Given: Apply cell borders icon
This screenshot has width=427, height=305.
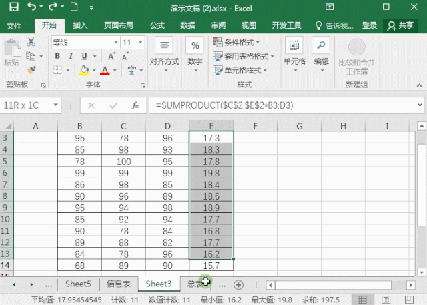Looking at the screenshot, I should 57,70.
